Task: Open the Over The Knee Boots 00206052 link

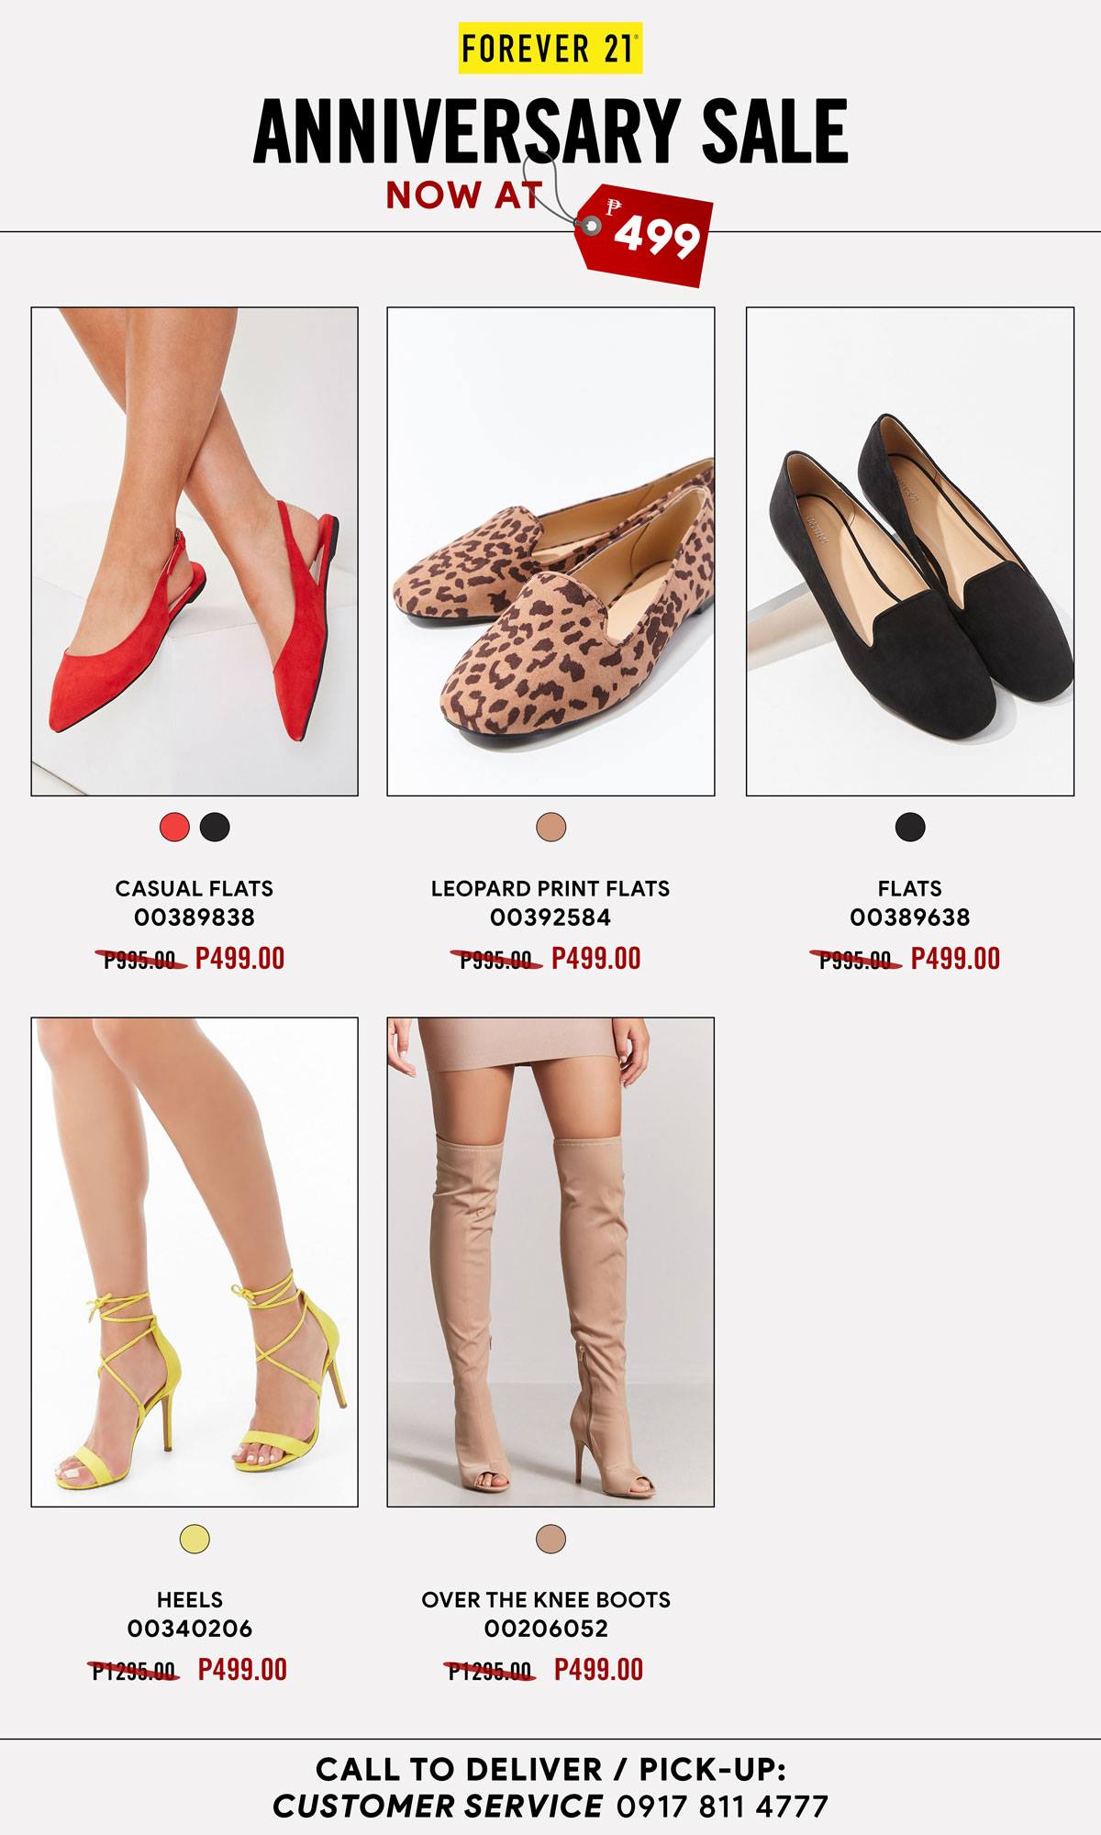Action: (546, 1614)
